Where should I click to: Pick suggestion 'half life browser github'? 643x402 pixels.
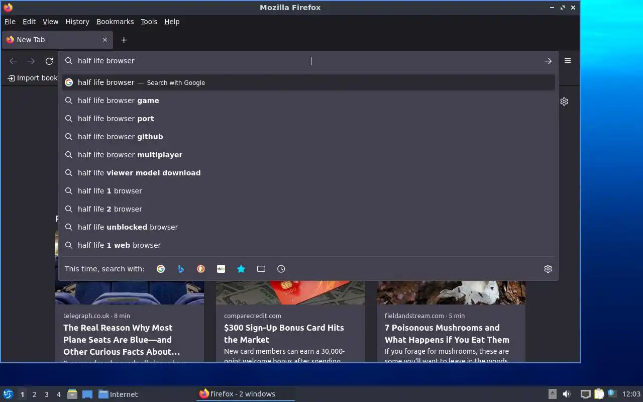pos(308,137)
